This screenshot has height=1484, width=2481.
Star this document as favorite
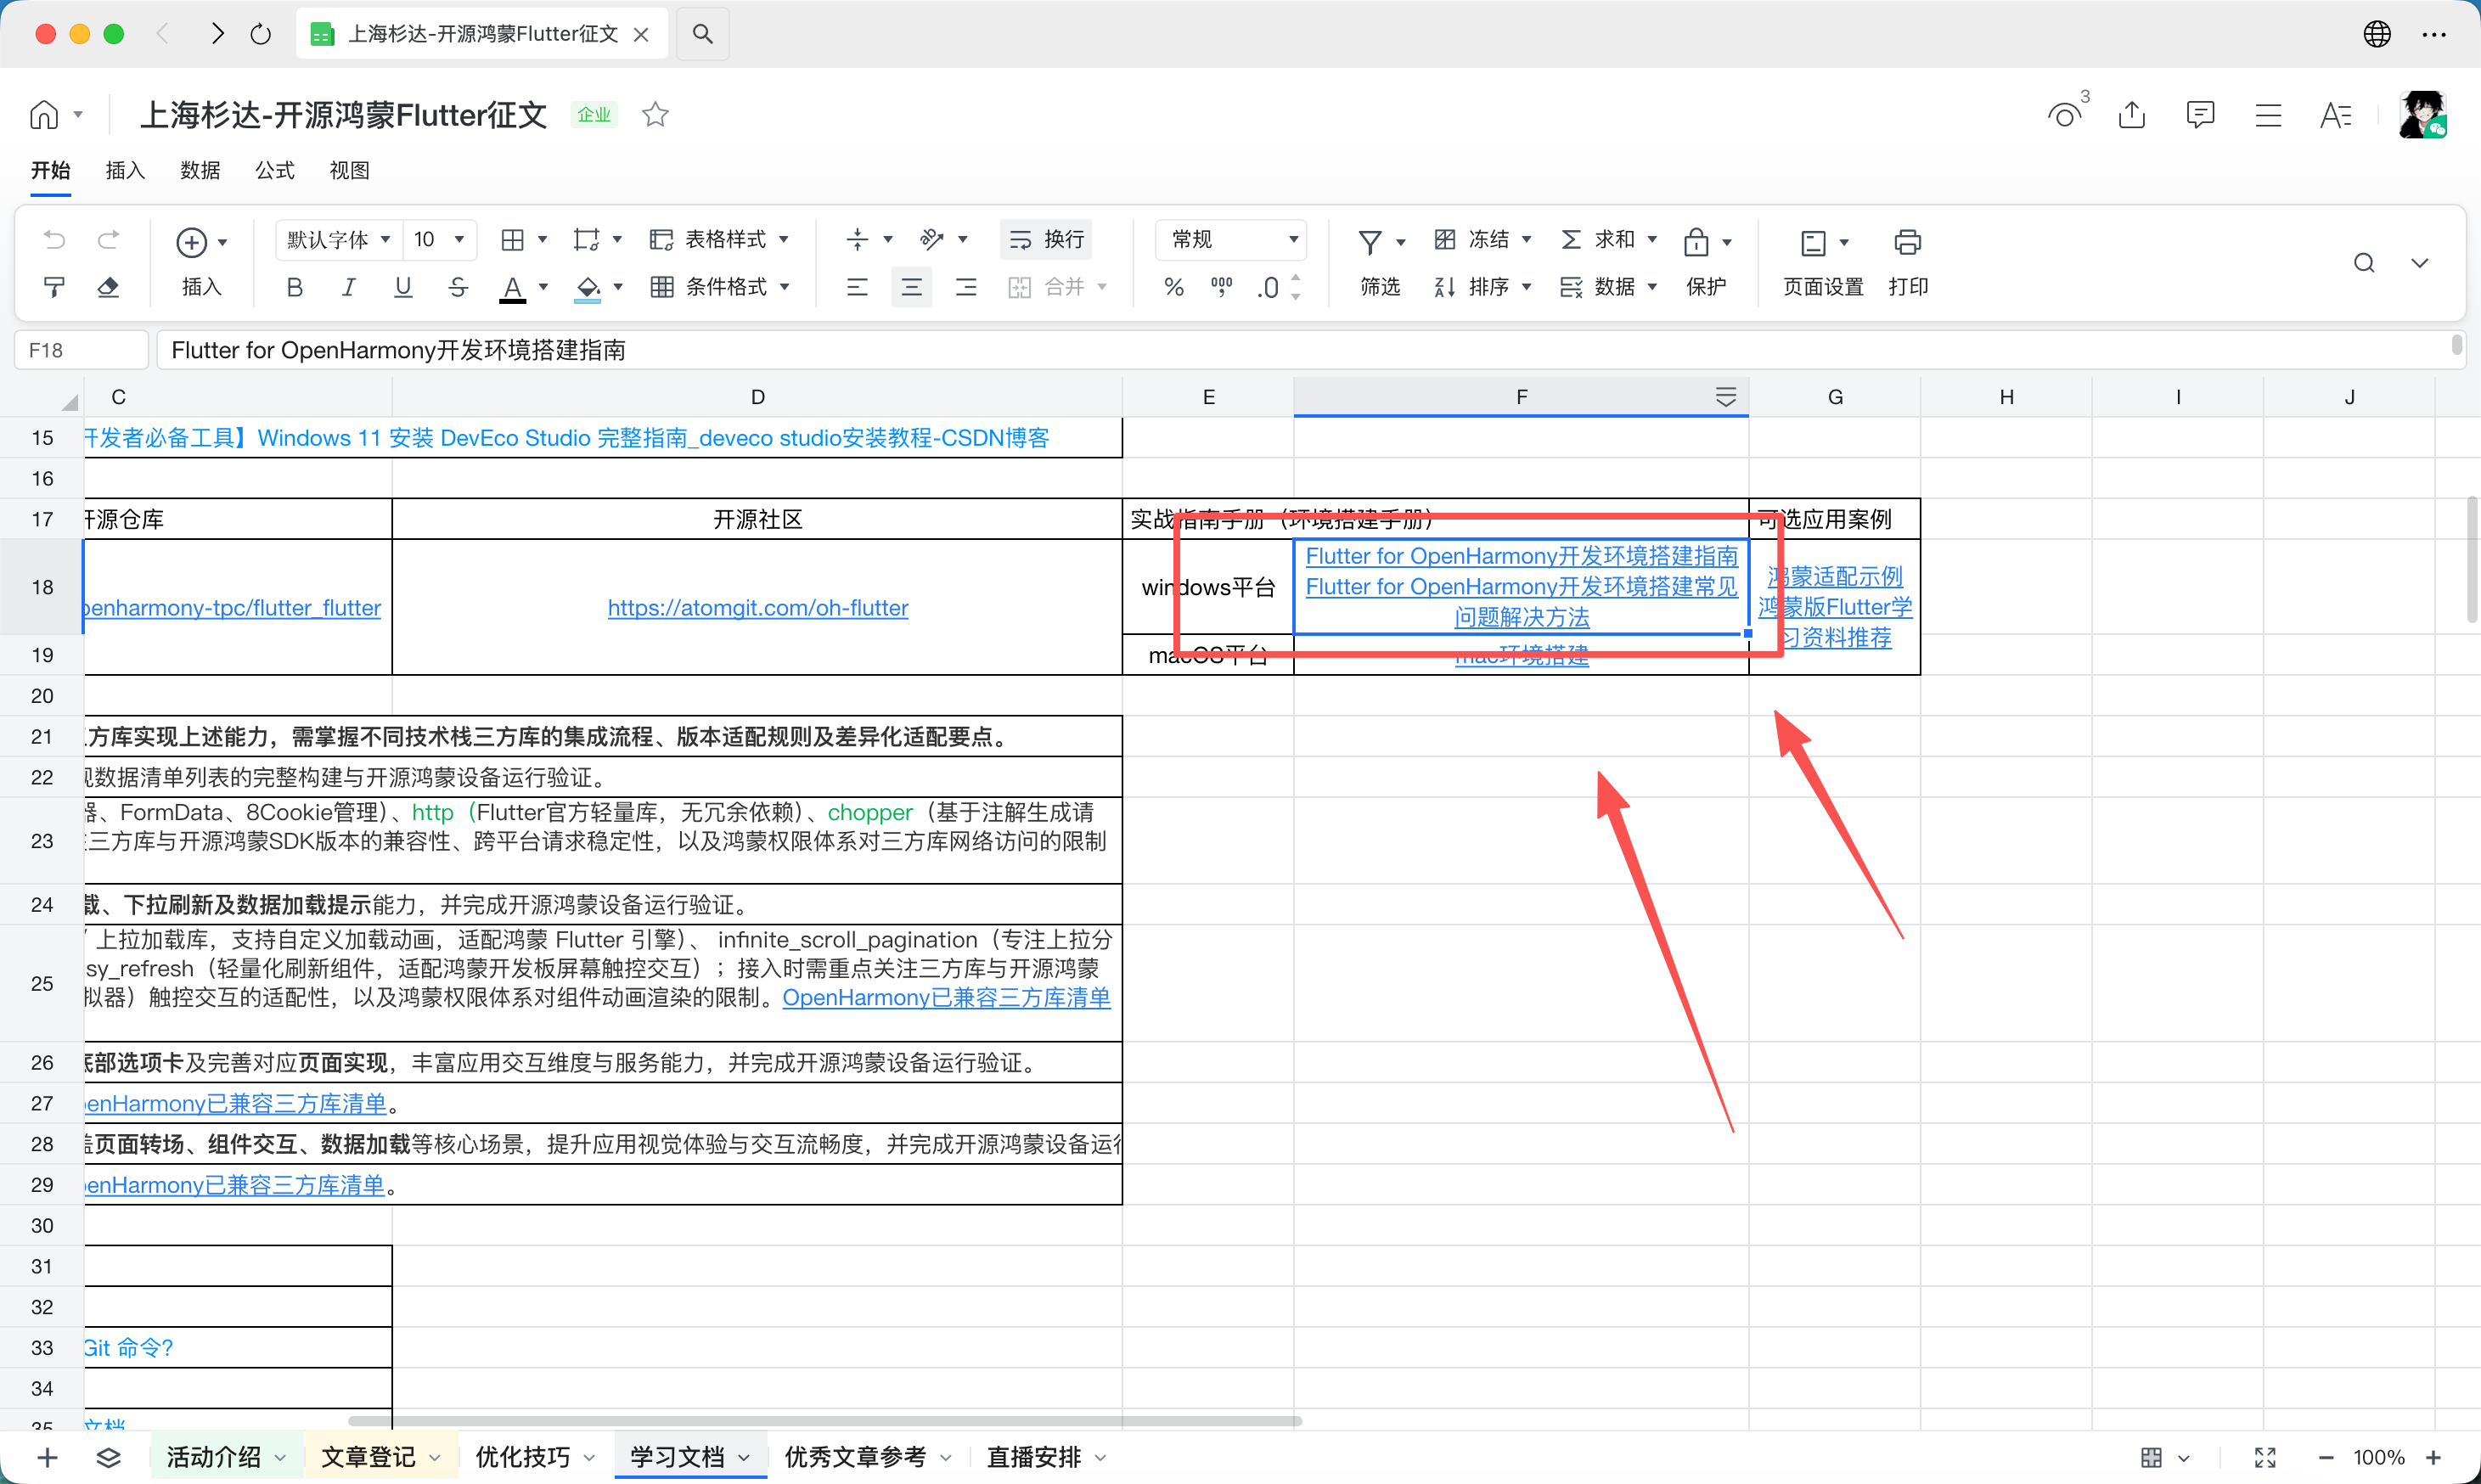[x=655, y=115]
